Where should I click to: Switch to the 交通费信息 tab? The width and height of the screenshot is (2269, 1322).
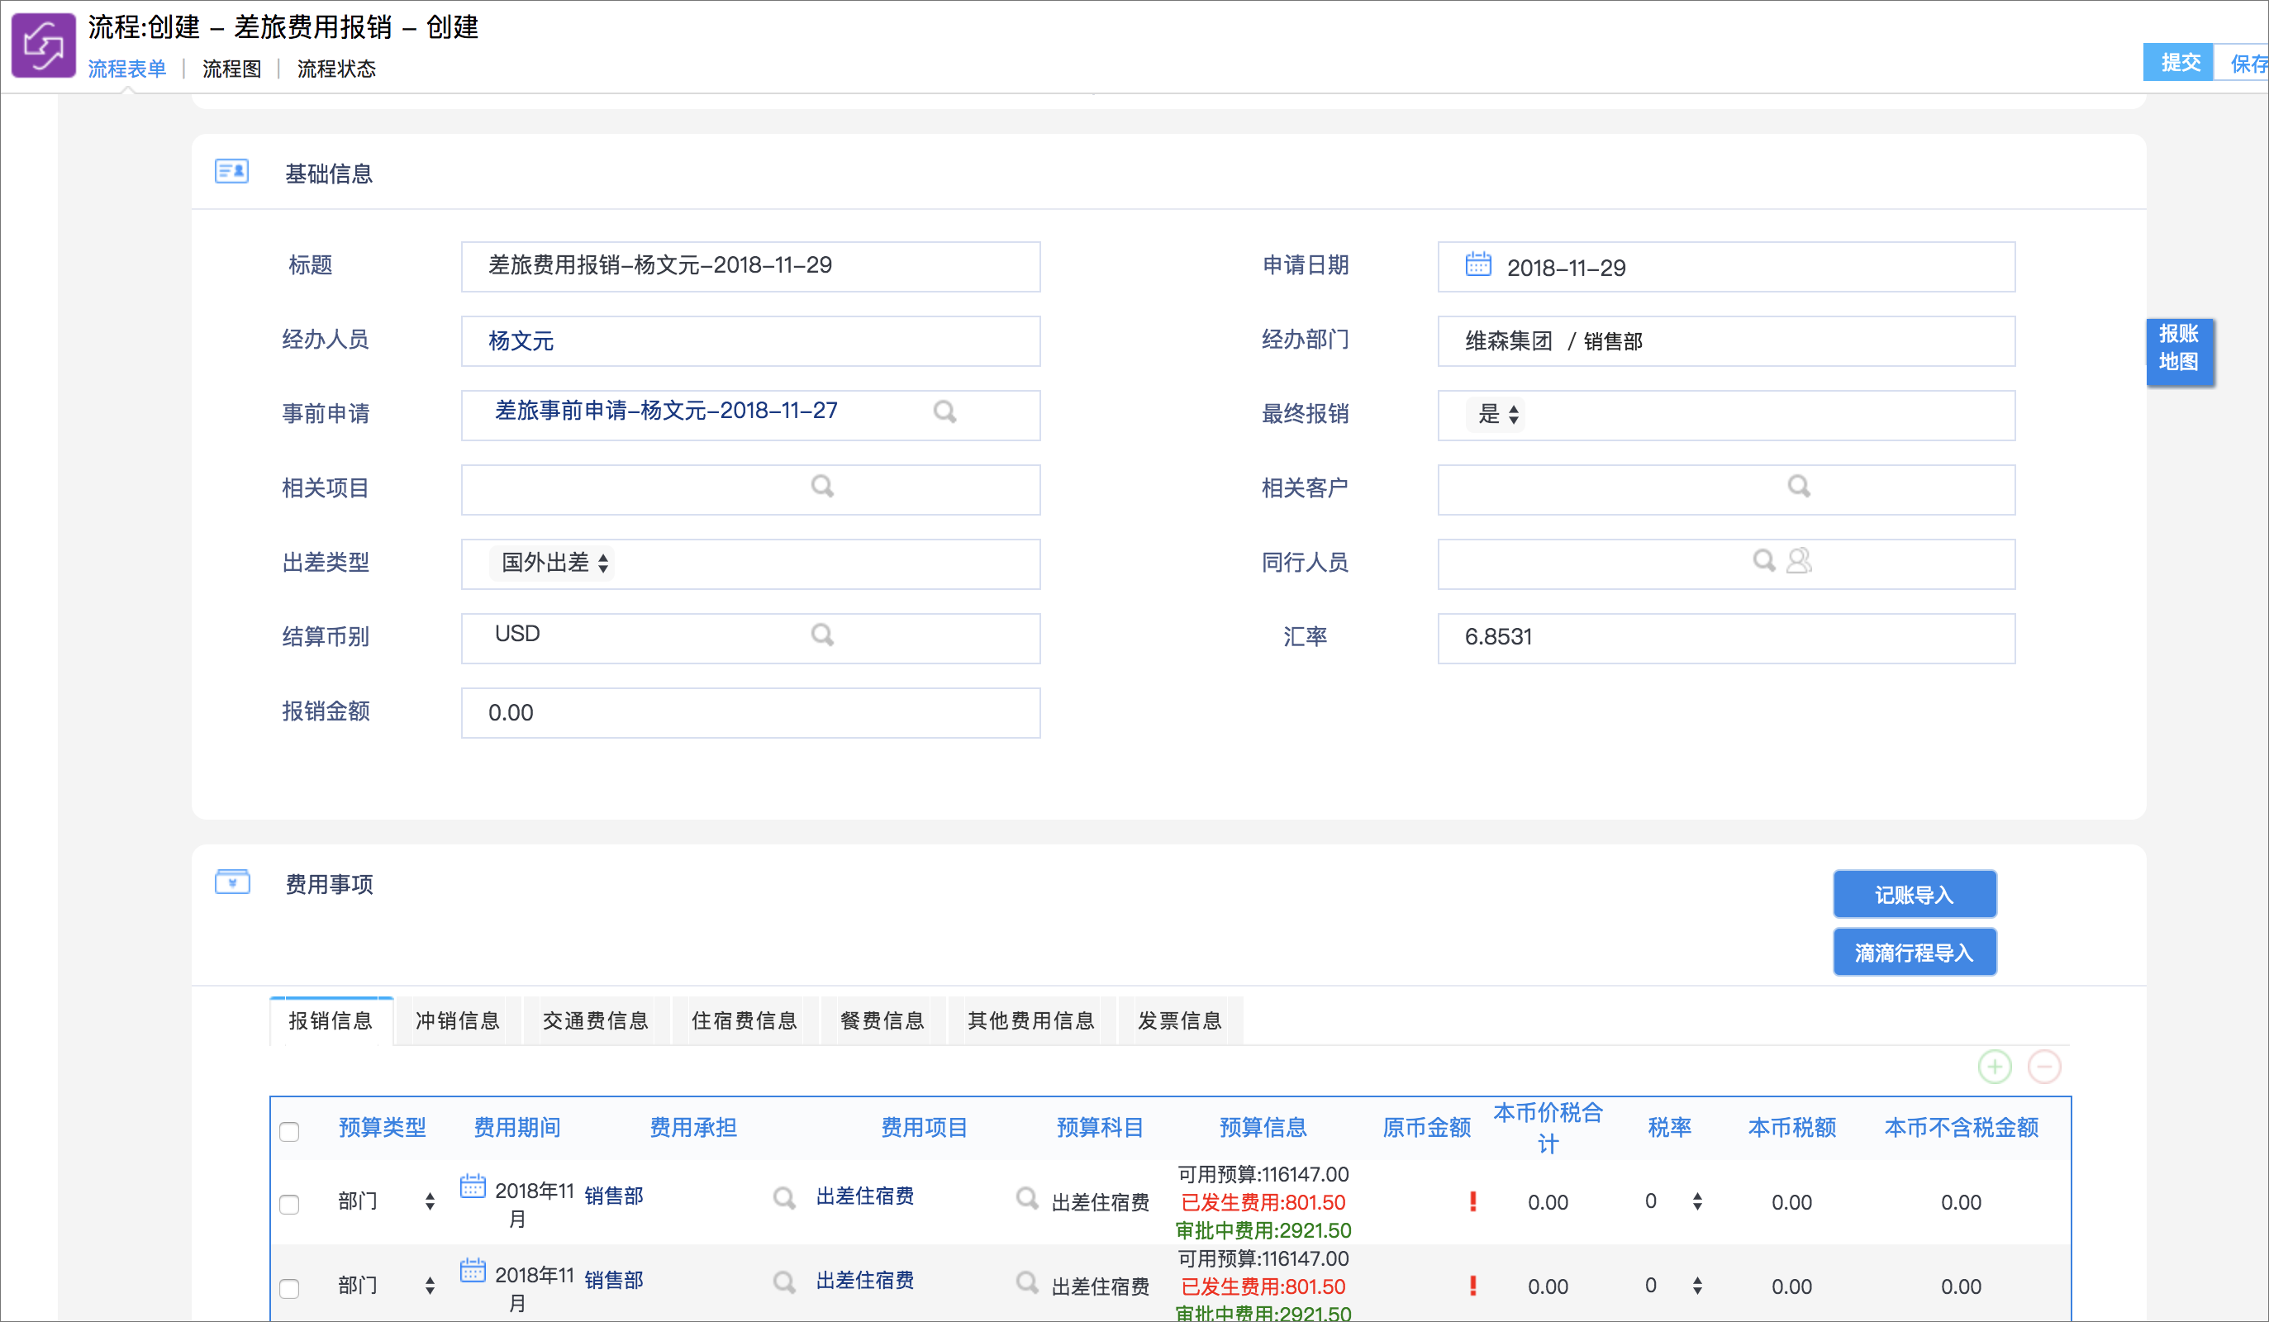click(x=595, y=1020)
